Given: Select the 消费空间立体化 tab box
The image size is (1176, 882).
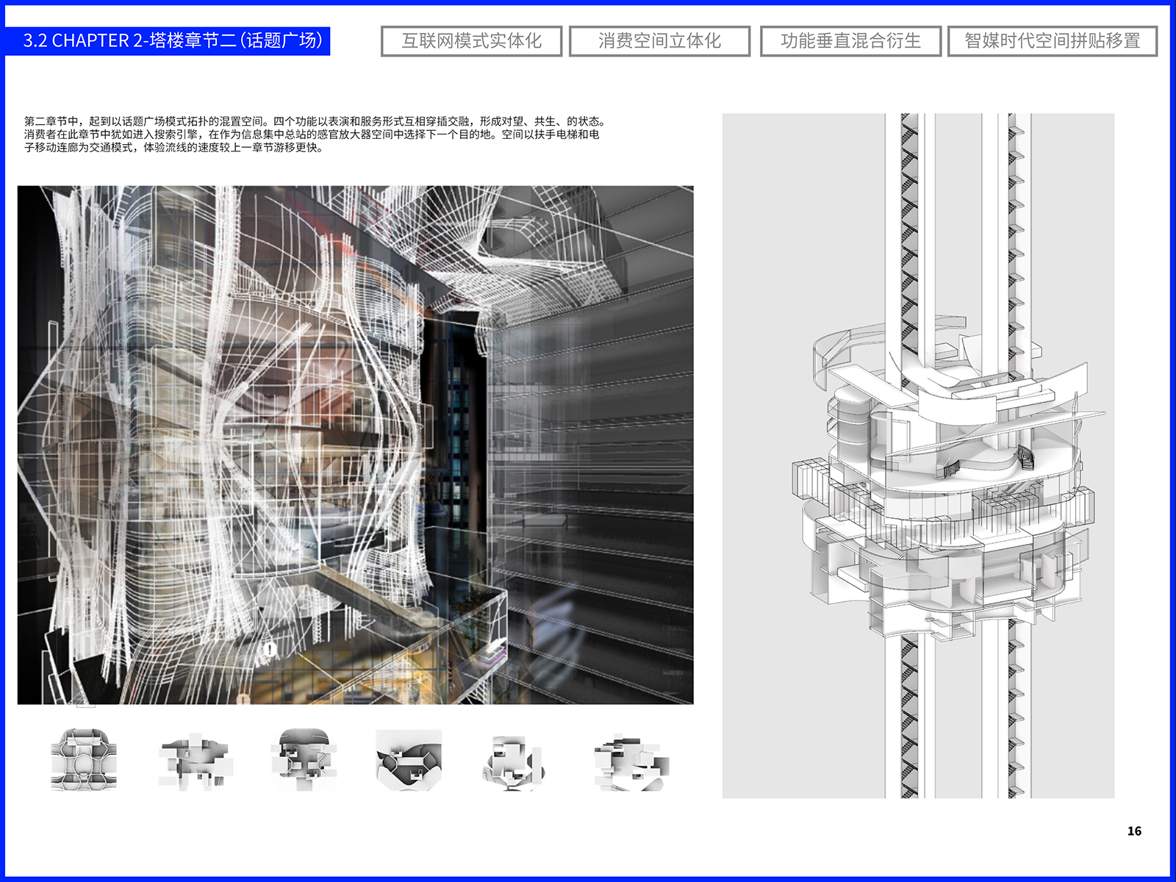Looking at the screenshot, I should 659,41.
